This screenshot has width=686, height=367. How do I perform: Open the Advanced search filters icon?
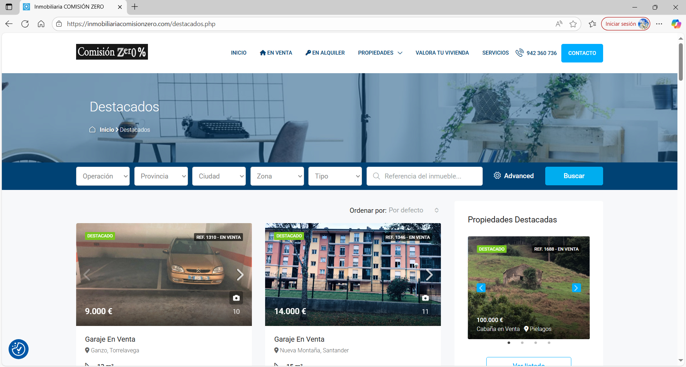pyautogui.click(x=497, y=176)
